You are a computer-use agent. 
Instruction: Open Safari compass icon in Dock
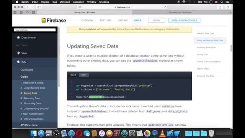(x=72, y=133)
